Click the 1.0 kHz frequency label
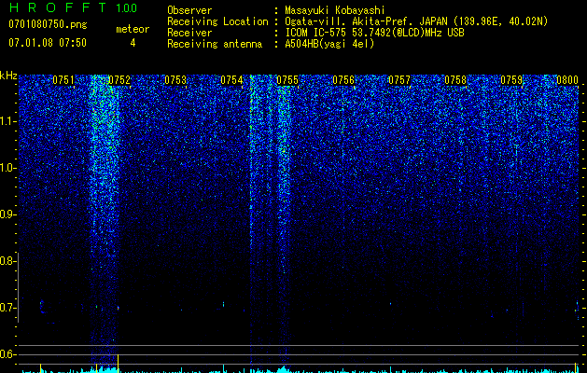 [7, 168]
